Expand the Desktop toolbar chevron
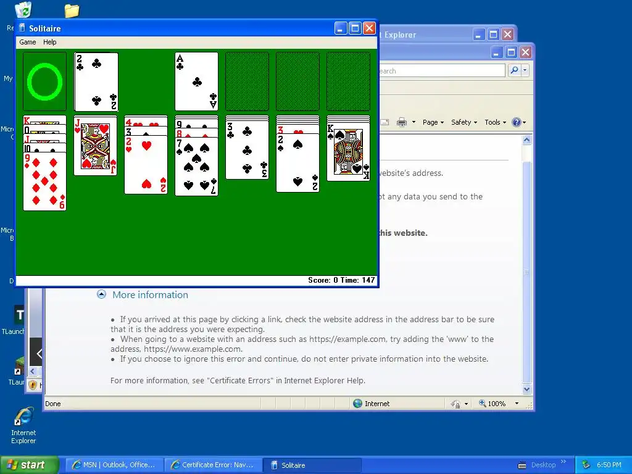The height and width of the screenshot is (474, 632). [x=563, y=462]
